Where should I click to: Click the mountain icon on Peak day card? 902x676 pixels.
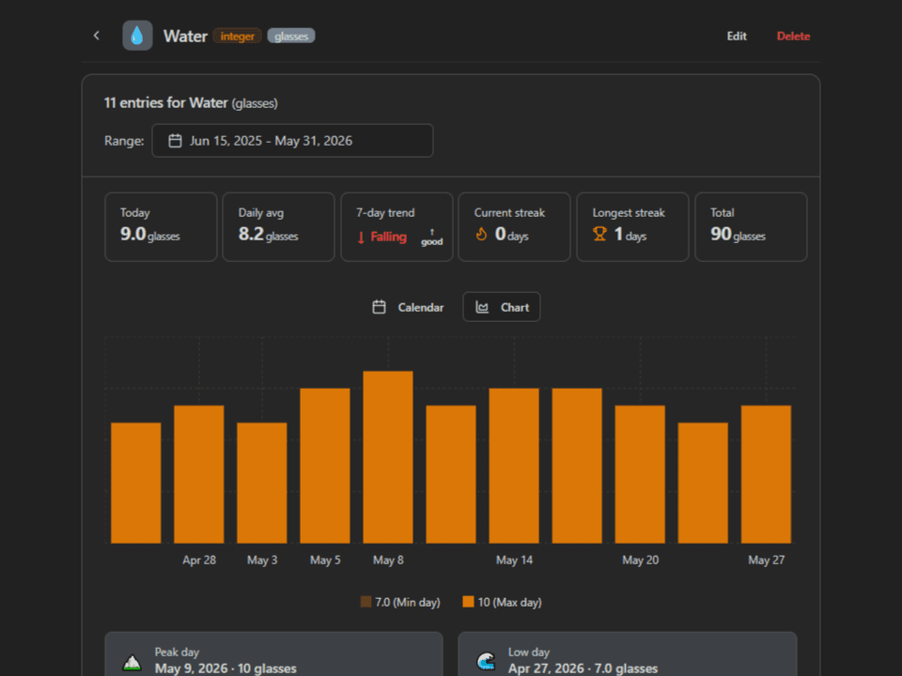(x=132, y=662)
